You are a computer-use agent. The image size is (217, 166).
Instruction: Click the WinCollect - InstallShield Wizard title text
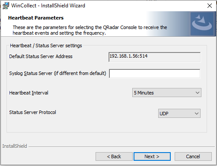coord(48,6)
